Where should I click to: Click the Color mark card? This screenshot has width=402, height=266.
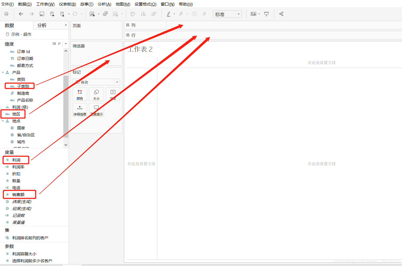pyautogui.click(x=80, y=94)
